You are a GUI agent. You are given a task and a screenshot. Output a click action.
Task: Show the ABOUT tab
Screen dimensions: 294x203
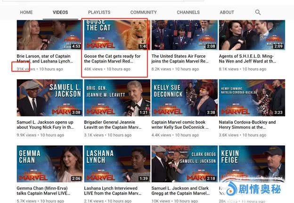point(227,12)
